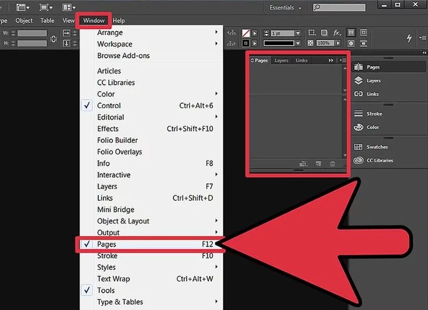The height and width of the screenshot is (310, 428).
Task: Choose Text Wrap from the Window menu
Action: (152, 279)
